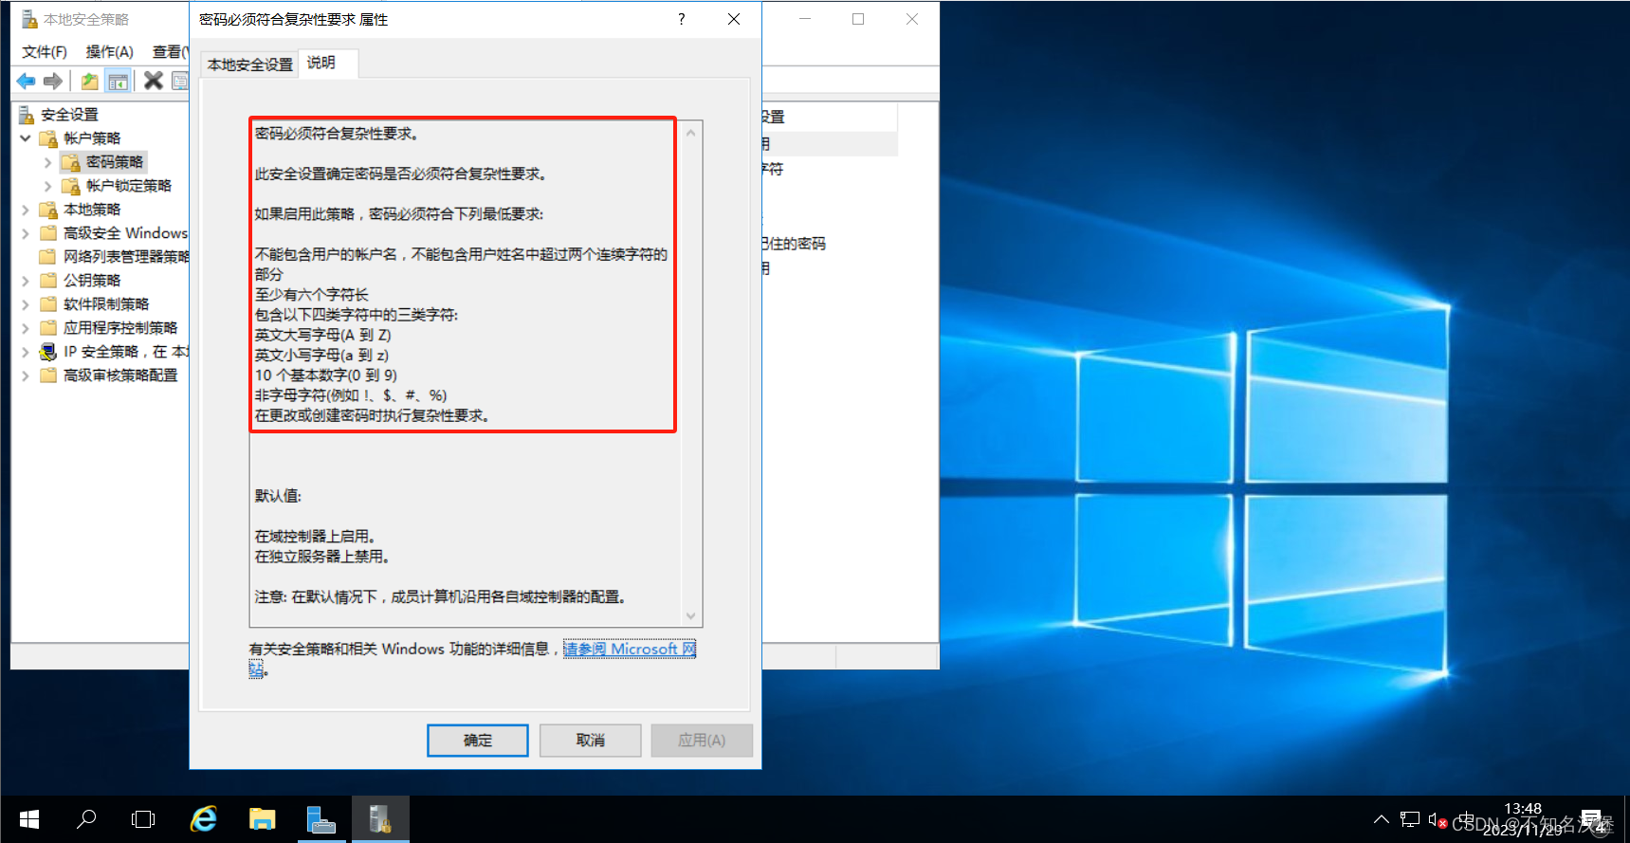1630x843 pixels.
Task: Expand the 软件限制策略 tree node
Action: (x=26, y=304)
